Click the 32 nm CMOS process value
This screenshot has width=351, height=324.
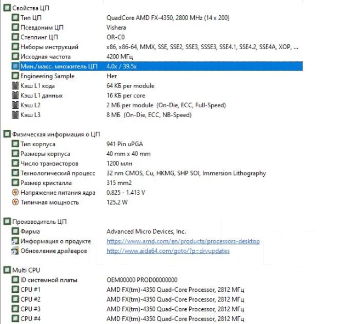[186, 173]
